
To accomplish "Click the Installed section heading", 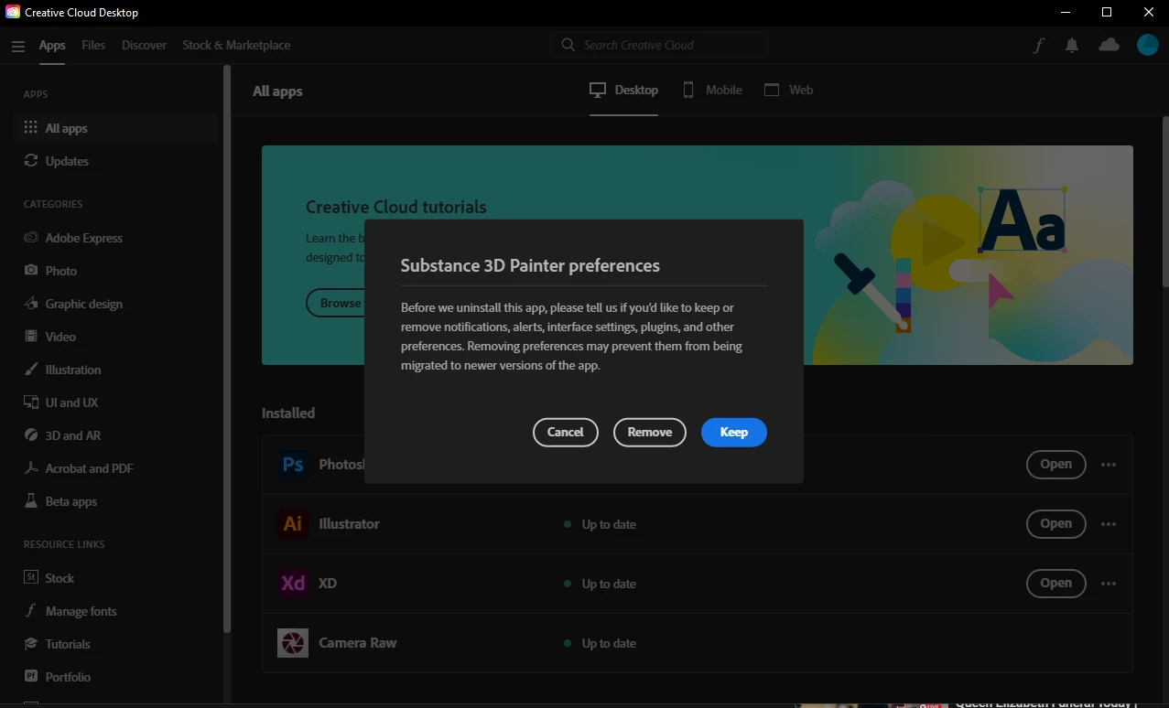I will pos(288,413).
